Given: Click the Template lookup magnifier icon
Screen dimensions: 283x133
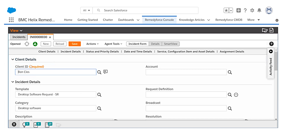Looking at the screenshot, I should tap(99, 95).
